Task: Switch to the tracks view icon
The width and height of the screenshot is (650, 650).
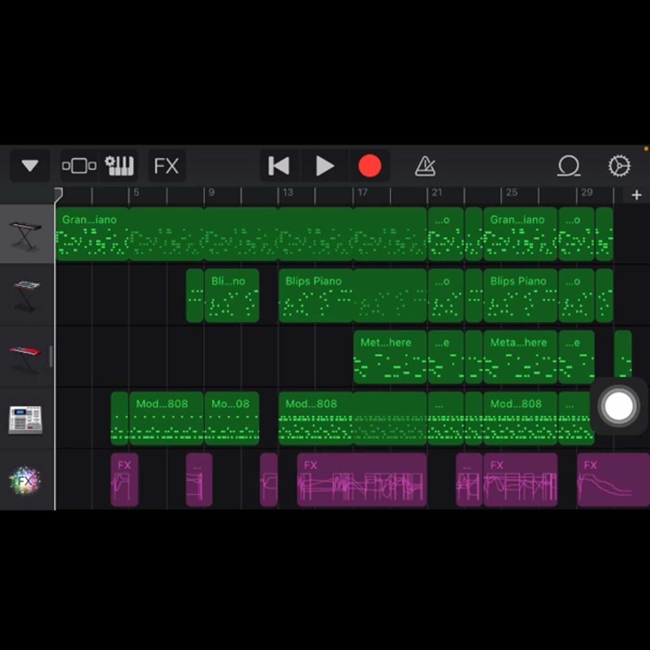Action: (79, 166)
